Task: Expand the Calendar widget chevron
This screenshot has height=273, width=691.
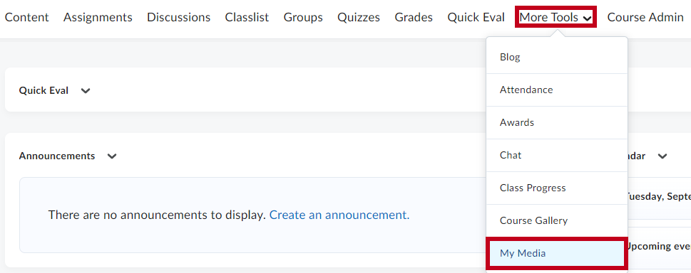Action: tap(662, 156)
